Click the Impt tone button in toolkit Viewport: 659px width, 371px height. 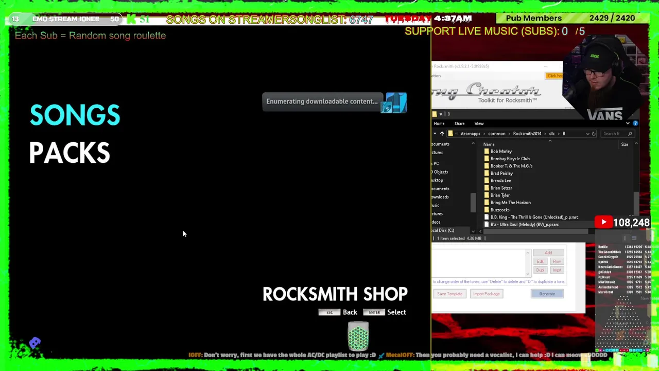point(557,271)
